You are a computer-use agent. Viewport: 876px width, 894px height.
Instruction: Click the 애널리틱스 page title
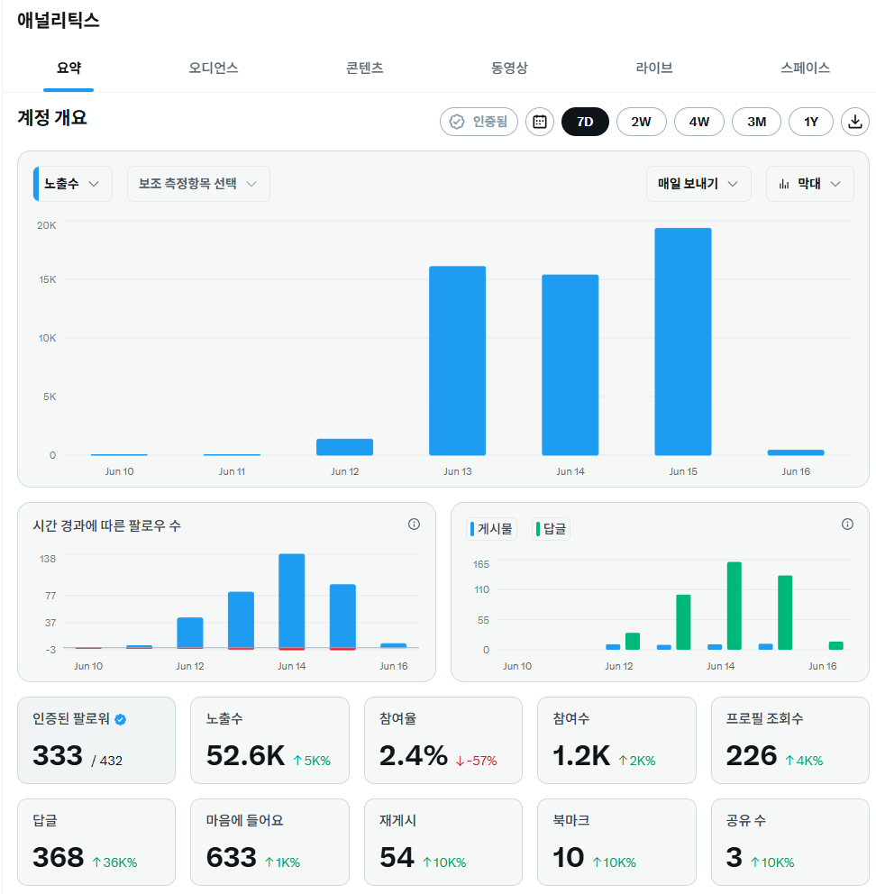(59, 20)
